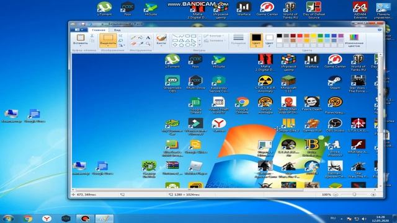The image size is (397, 223).
Task: Click the Изменение цветов rainbow icon
Action: (x=354, y=37)
